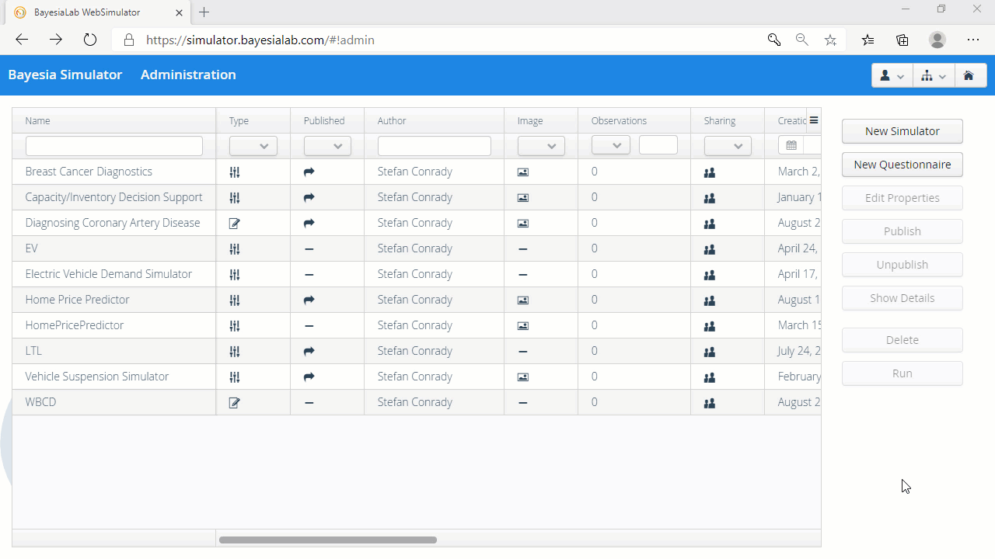This screenshot has height=559, width=995.
Task: Focus the Name filter text field
Action: tap(114, 146)
